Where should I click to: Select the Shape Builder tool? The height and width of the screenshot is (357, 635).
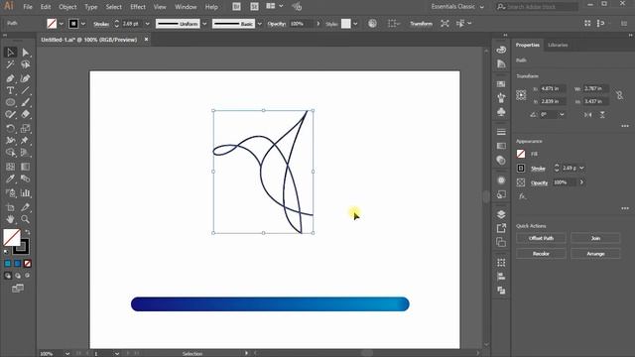point(11,153)
